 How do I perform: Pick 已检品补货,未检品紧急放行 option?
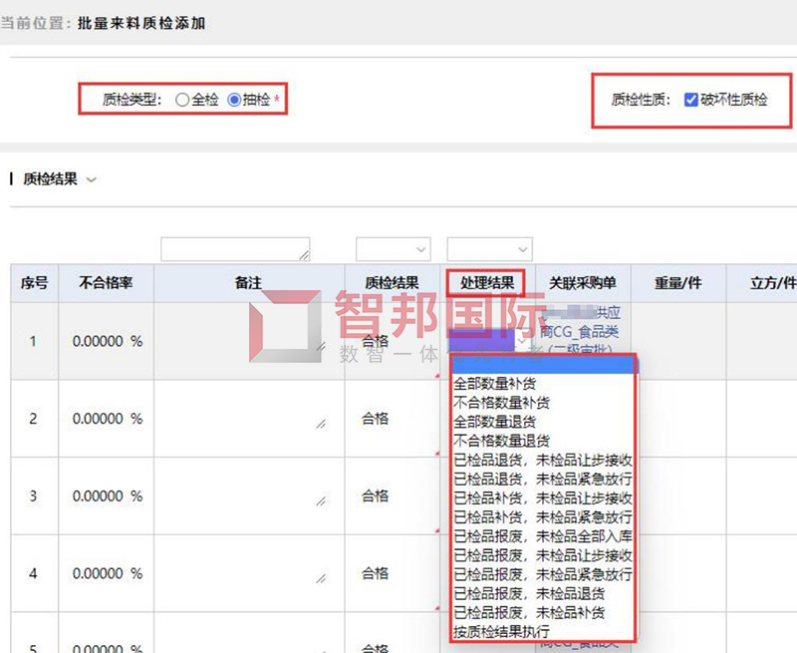[x=542, y=517]
